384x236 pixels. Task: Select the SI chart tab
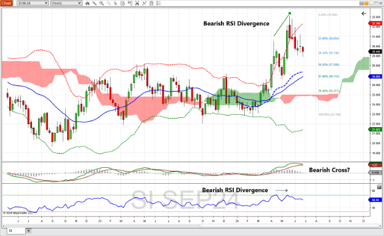[16, 230]
